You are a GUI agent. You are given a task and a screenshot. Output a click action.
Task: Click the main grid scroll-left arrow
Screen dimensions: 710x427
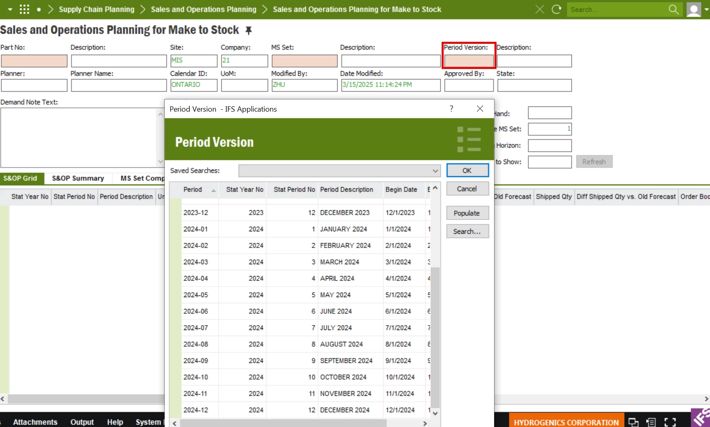[3, 399]
